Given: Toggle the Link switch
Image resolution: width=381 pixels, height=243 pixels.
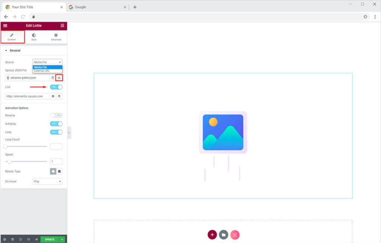Looking at the screenshot, I should tap(56, 87).
